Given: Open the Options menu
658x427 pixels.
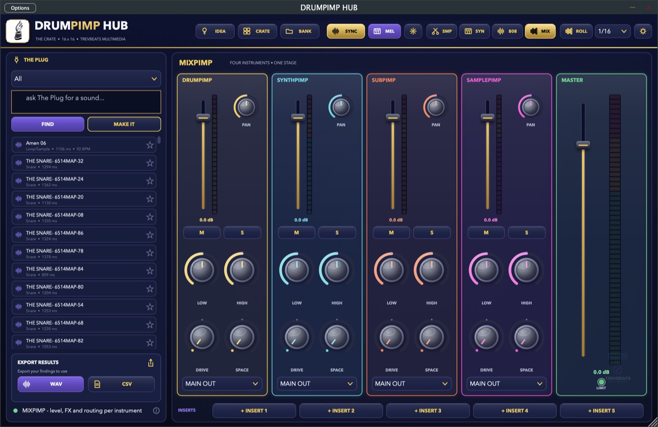Looking at the screenshot, I should tap(20, 8).
